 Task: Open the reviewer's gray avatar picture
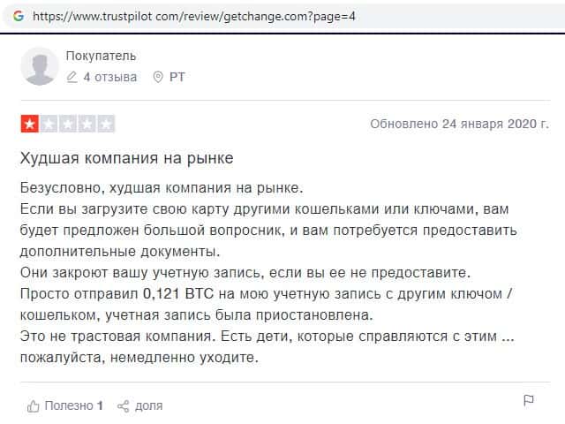(x=40, y=66)
